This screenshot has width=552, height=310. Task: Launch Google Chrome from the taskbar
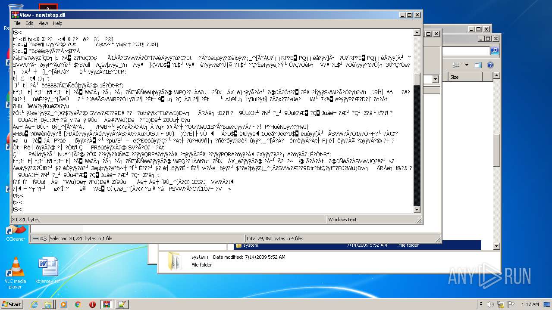(78, 304)
